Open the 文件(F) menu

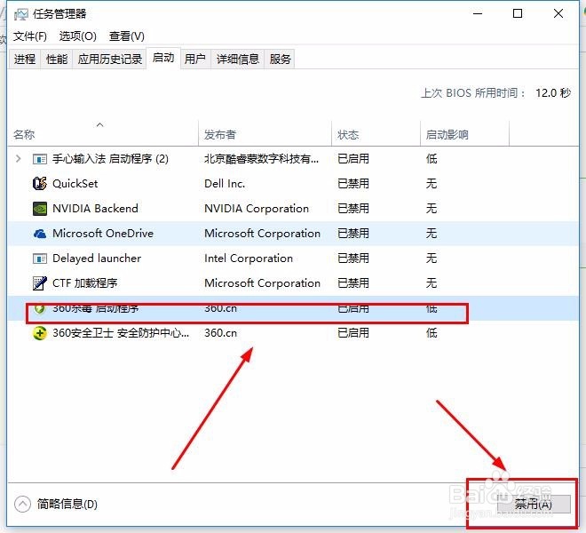click(x=30, y=36)
